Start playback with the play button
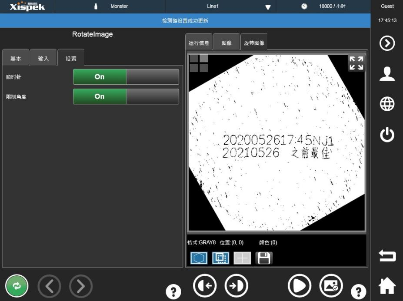Image resolution: width=403 pixels, height=301 pixels. tap(300, 286)
